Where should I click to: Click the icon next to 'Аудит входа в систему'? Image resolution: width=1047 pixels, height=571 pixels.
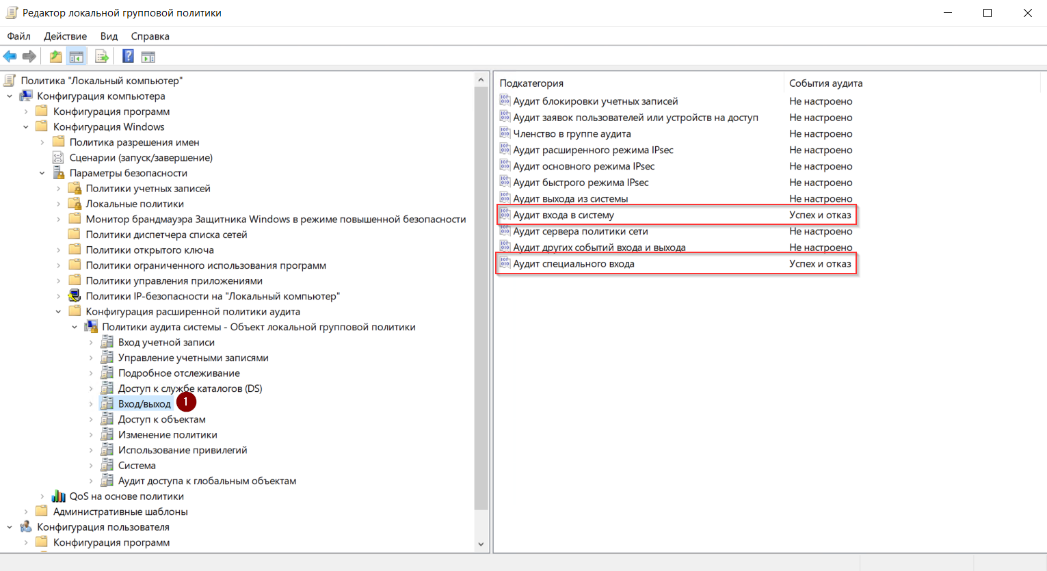tap(505, 215)
